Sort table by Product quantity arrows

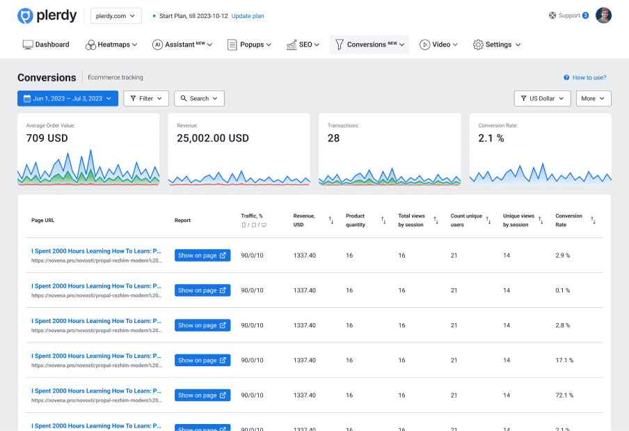383,221
